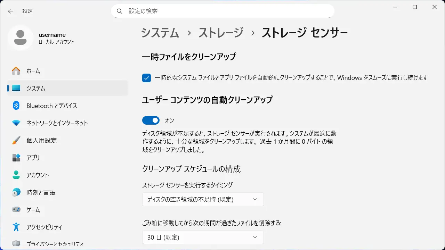445x250 pixels.
Task: Open the Storage Sense run timing dropdown
Action: click(x=203, y=199)
